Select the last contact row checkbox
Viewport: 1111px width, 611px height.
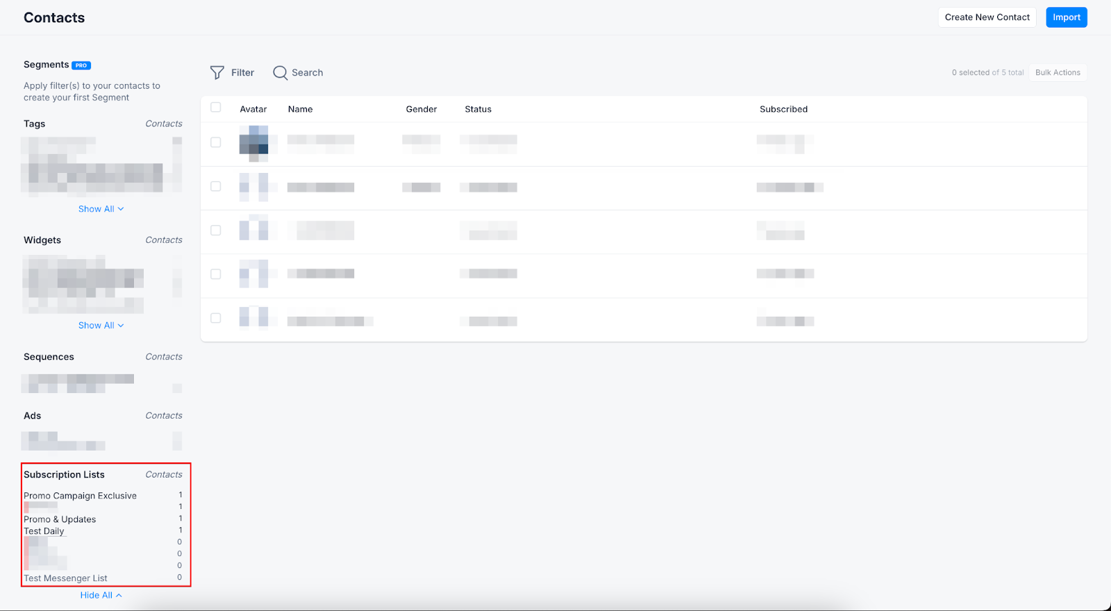pyautogui.click(x=216, y=318)
